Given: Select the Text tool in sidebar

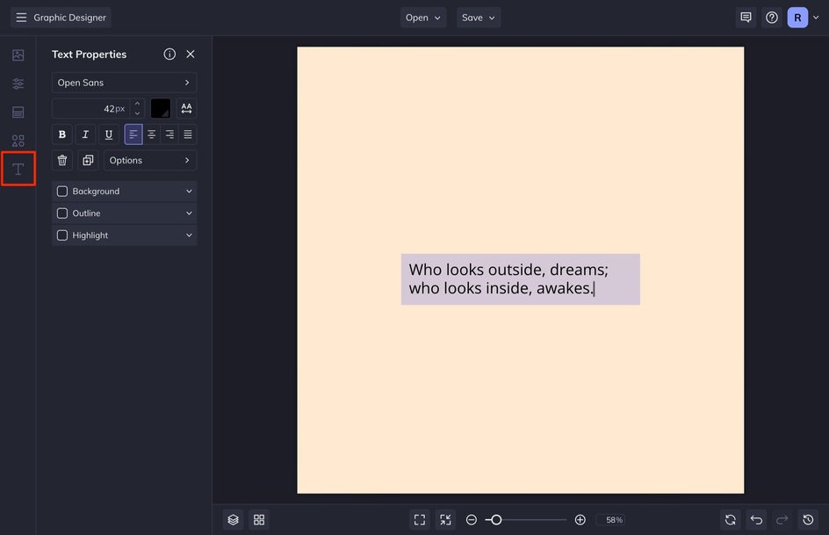Looking at the screenshot, I should click(x=18, y=169).
